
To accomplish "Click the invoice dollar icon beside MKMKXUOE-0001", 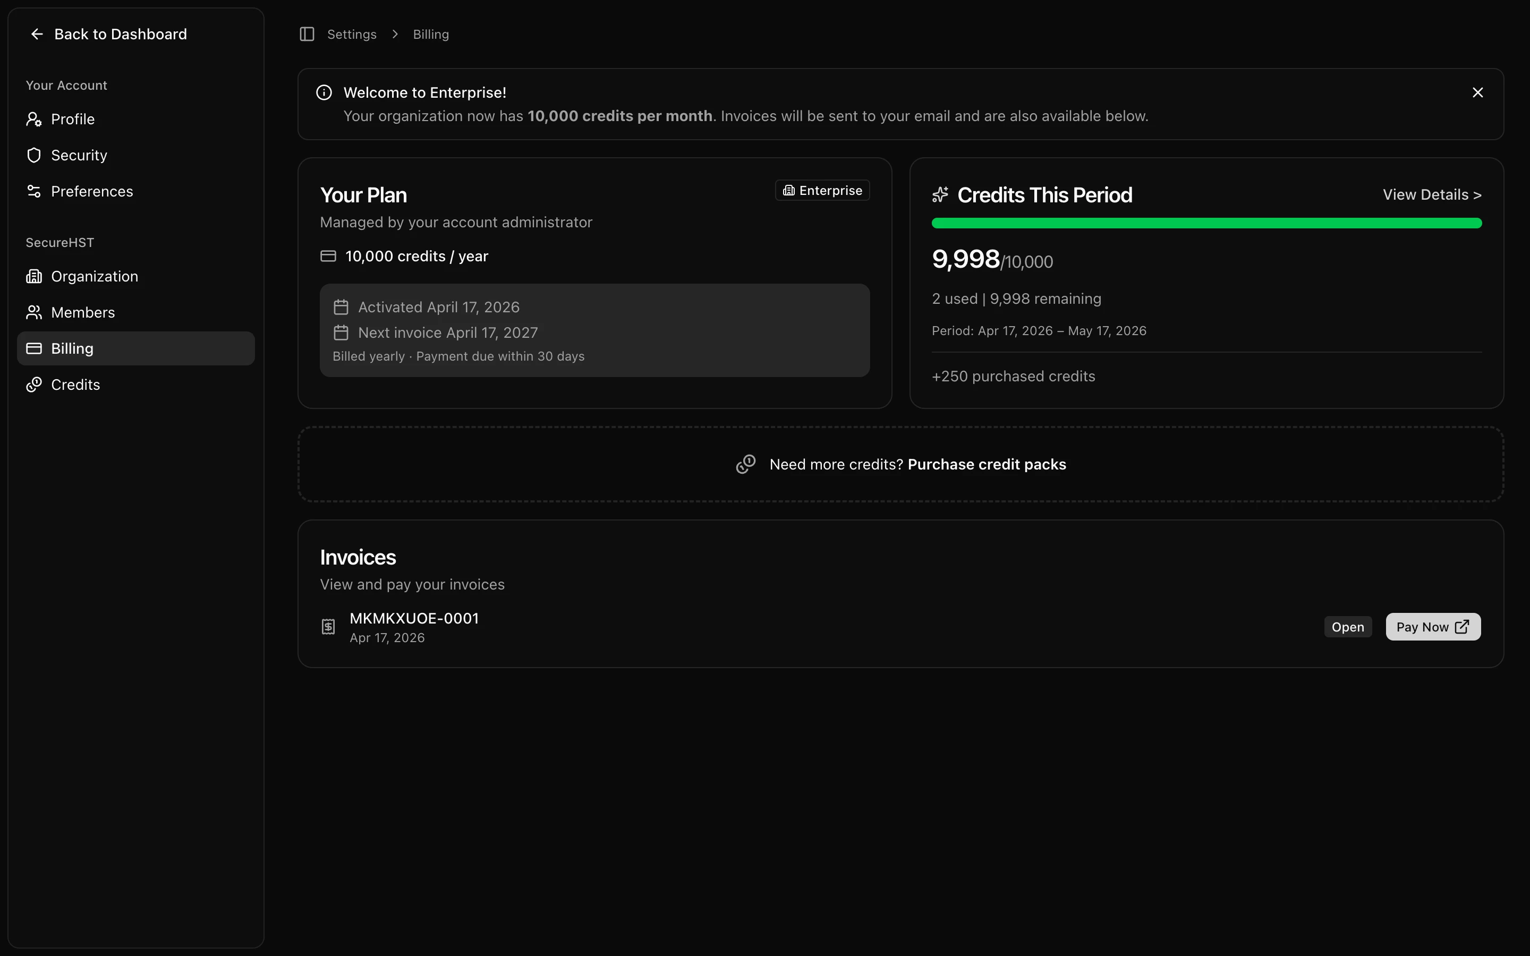I will coord(328,626).
